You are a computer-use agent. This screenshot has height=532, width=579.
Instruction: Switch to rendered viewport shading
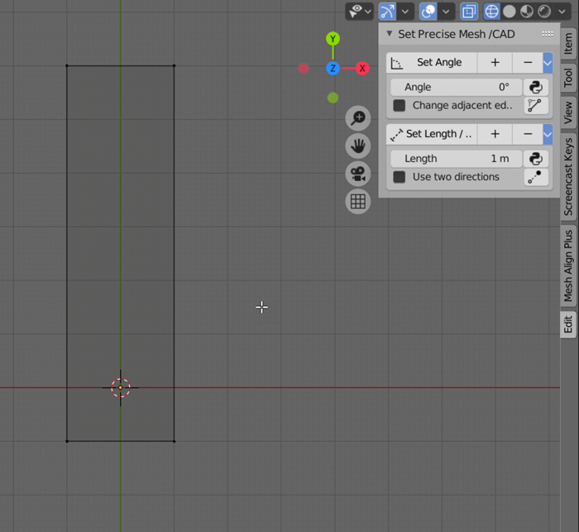pos(544,12)
